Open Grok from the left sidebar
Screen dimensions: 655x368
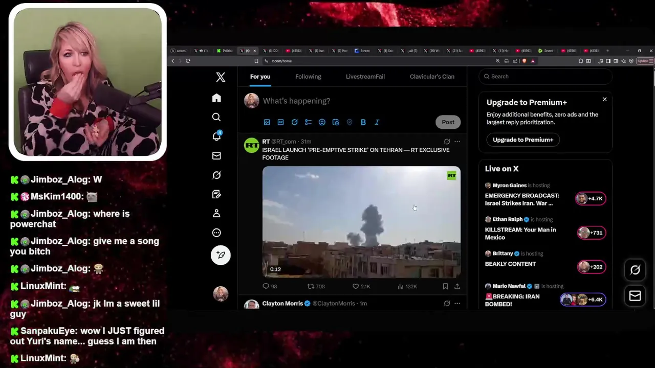point(216,175)
